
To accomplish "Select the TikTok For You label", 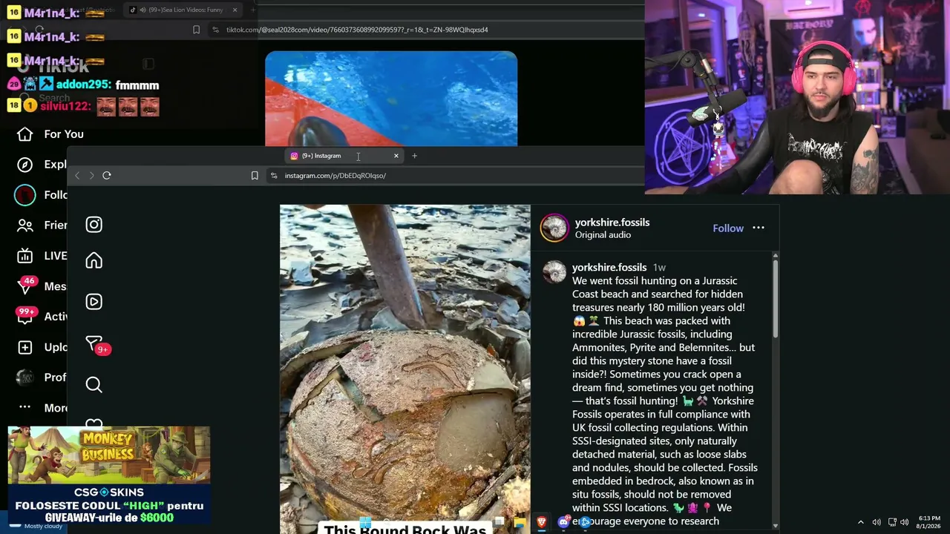I will (x=64, y=134).
